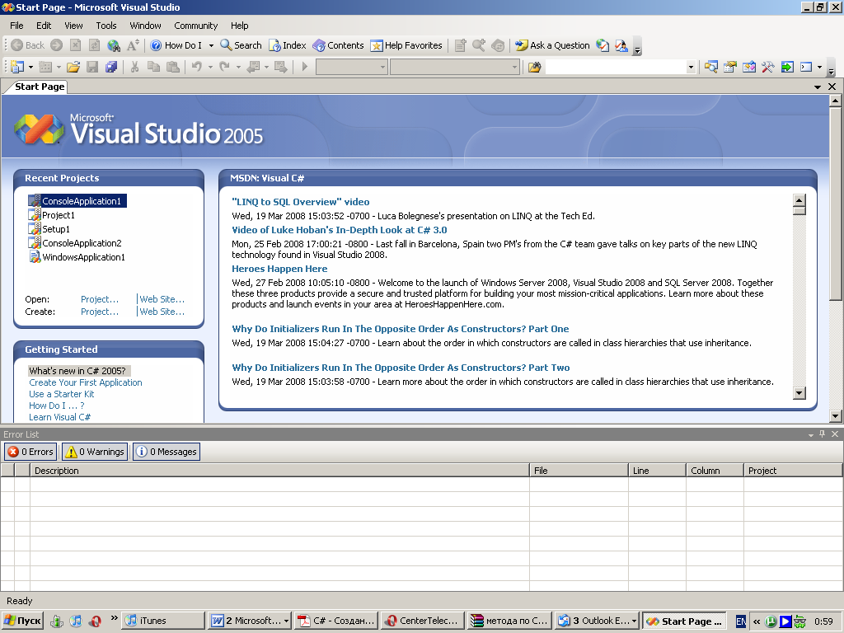The image size is (844, 633).
Task: Click the Open File folder icon
Action: tap(73, 67)
